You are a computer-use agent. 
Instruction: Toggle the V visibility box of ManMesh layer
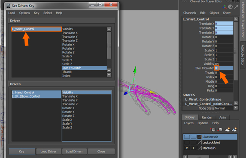[187, 148]
